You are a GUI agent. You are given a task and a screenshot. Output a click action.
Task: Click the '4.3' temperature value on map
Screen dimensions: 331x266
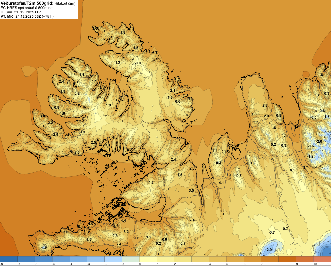pos(116,226)
